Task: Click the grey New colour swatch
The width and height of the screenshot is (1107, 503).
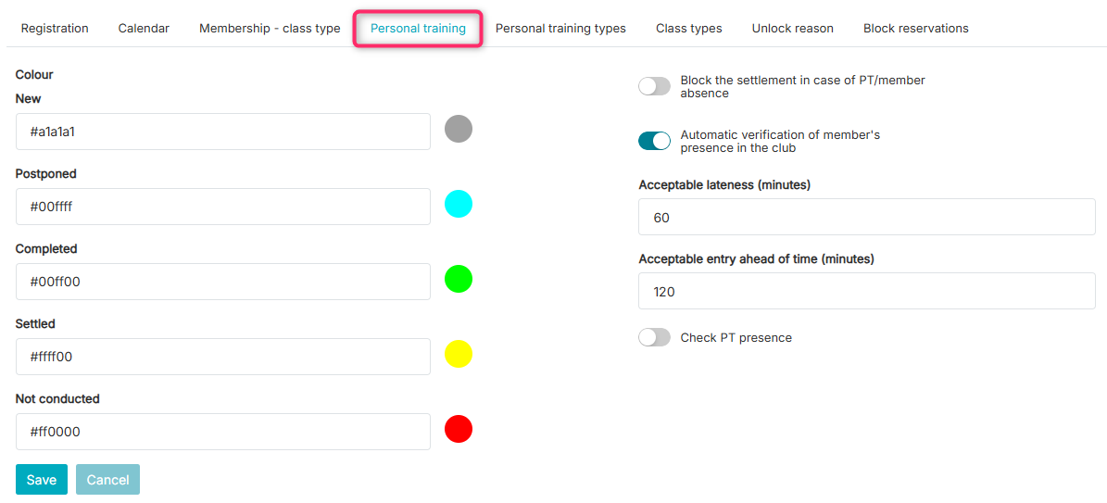Action: tap(459, 130)
